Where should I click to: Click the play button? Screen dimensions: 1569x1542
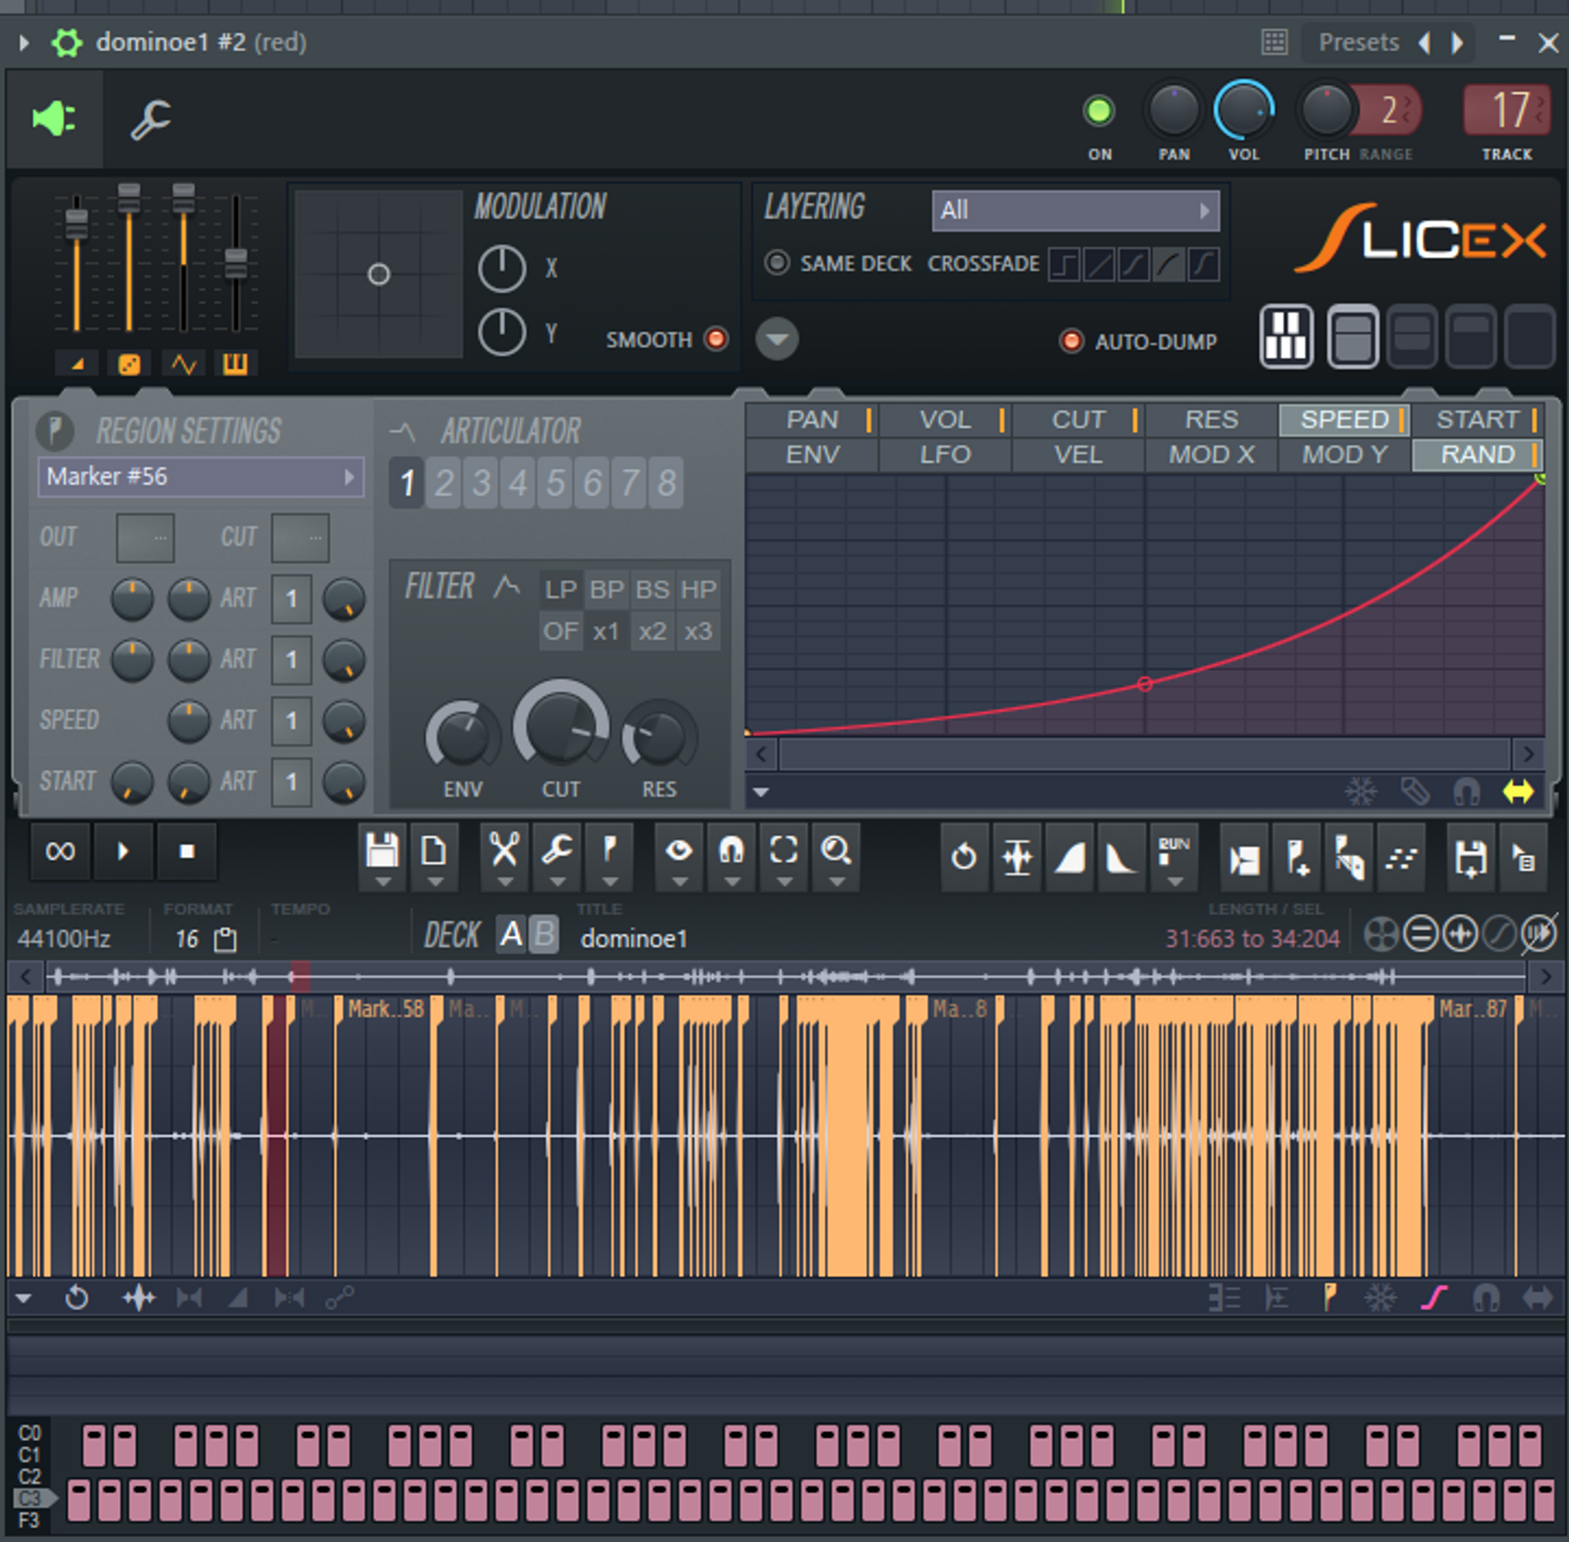click(123, 852)
